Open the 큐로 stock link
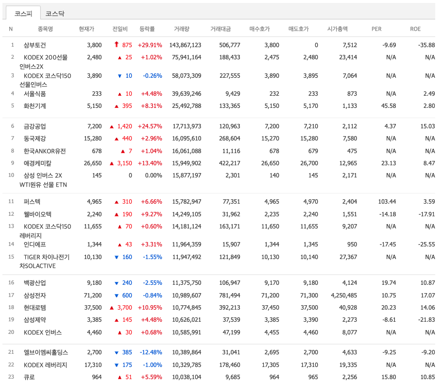This screenshot has height=383, width=442. 29,377
